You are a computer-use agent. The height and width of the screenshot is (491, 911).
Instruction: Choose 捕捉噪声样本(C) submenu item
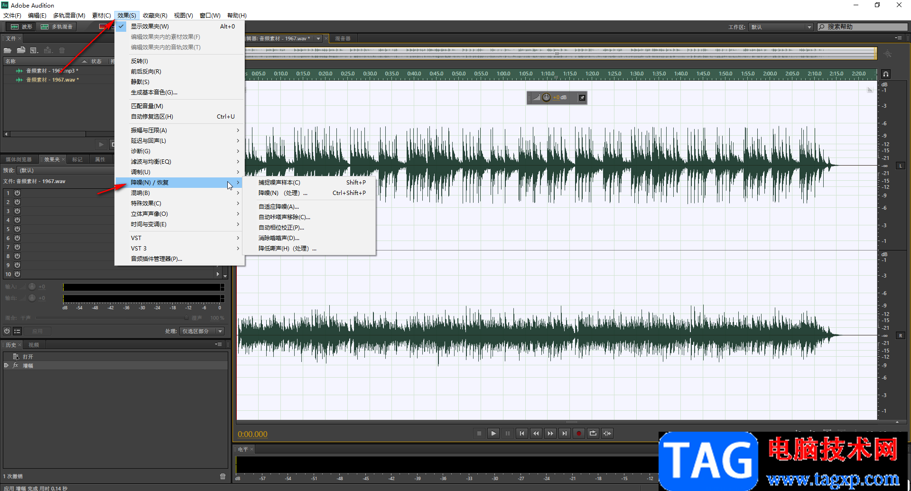[309, 183]
